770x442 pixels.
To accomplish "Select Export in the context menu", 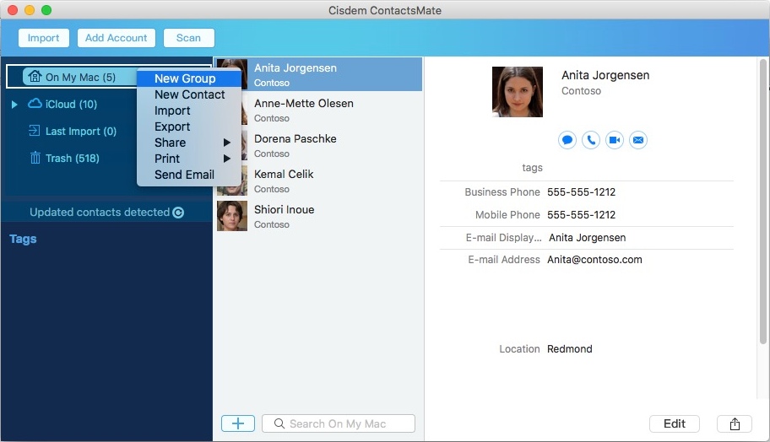I will [172, 127].
